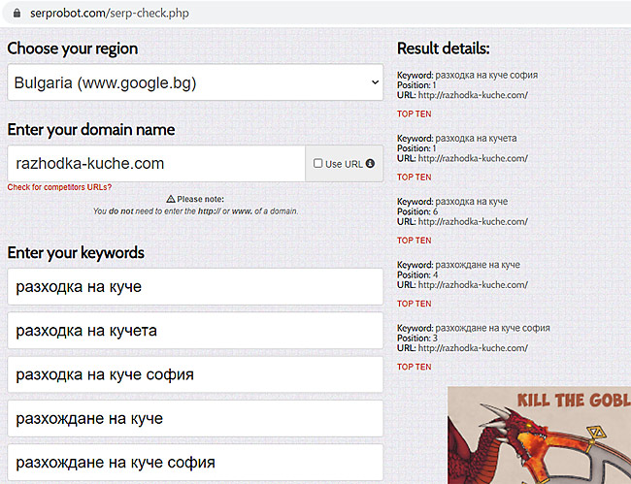Open TOP TEN for разходка на кучета

pyautogui.click(x=415, y=177)
